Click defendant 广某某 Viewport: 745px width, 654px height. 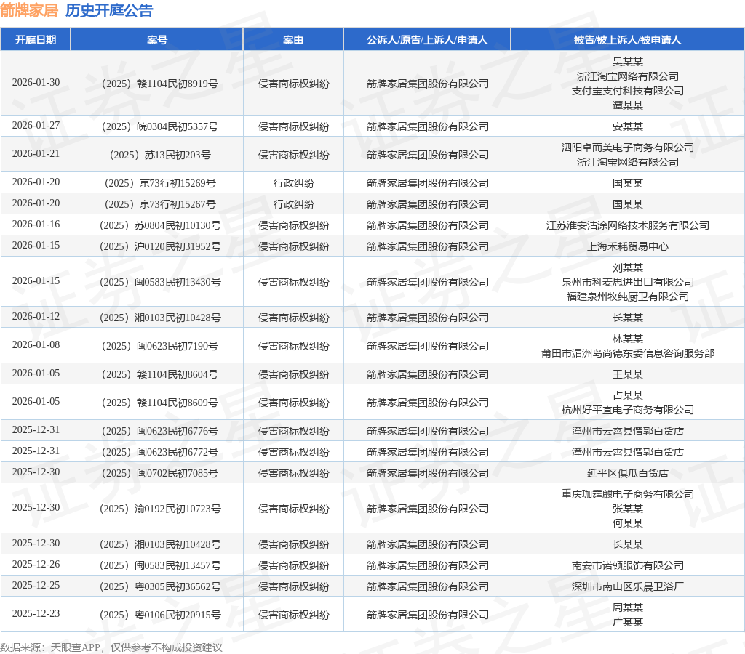[628, 622]
